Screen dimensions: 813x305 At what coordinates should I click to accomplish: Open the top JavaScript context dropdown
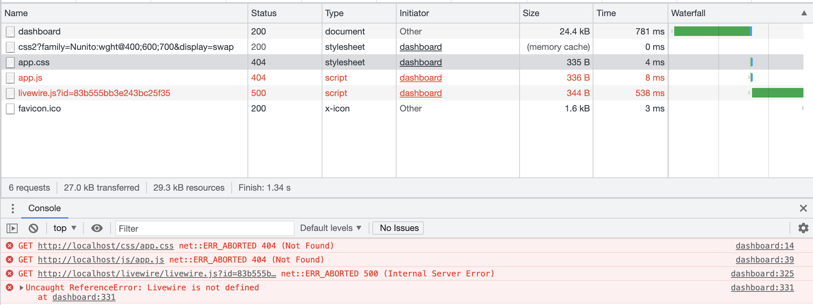65,228
